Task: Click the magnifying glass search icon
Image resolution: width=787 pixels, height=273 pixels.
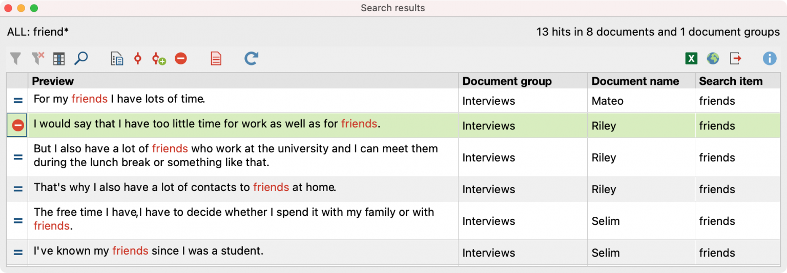Action: 81,59
